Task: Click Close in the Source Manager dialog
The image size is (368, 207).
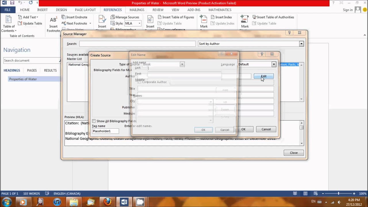Action: (294, 153)
